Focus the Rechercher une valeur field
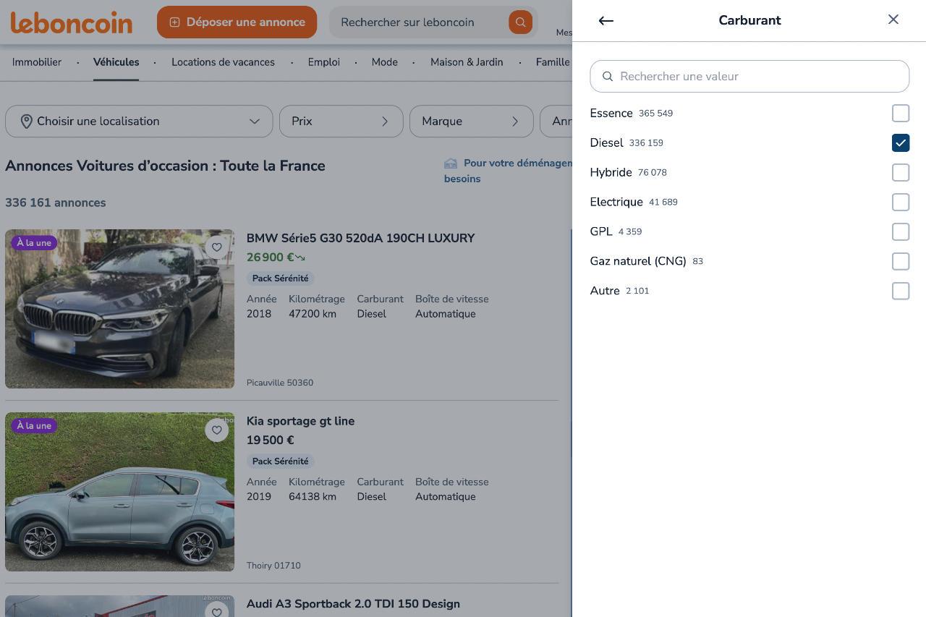 click(x=749, y=77)
